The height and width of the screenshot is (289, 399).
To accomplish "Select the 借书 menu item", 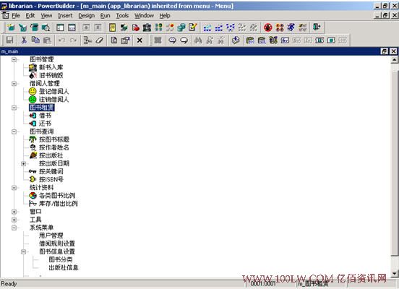I will [x=45, y=116].
